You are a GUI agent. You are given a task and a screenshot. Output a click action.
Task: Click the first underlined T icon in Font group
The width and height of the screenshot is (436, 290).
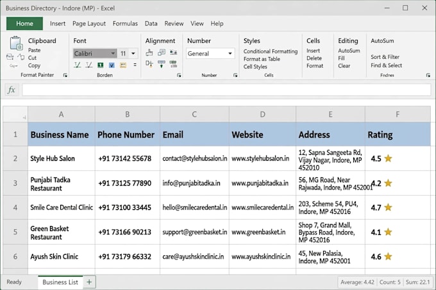78,65
